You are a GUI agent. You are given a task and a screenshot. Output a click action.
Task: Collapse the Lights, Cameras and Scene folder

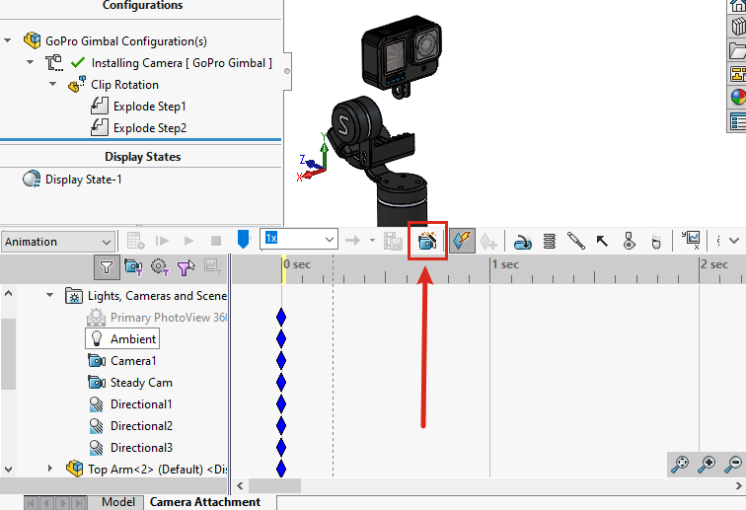click(x=50, y=296)
